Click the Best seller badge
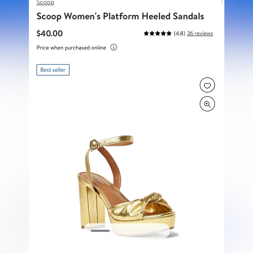The height and width of the screenshot is (253, 253). coord(53,70)
